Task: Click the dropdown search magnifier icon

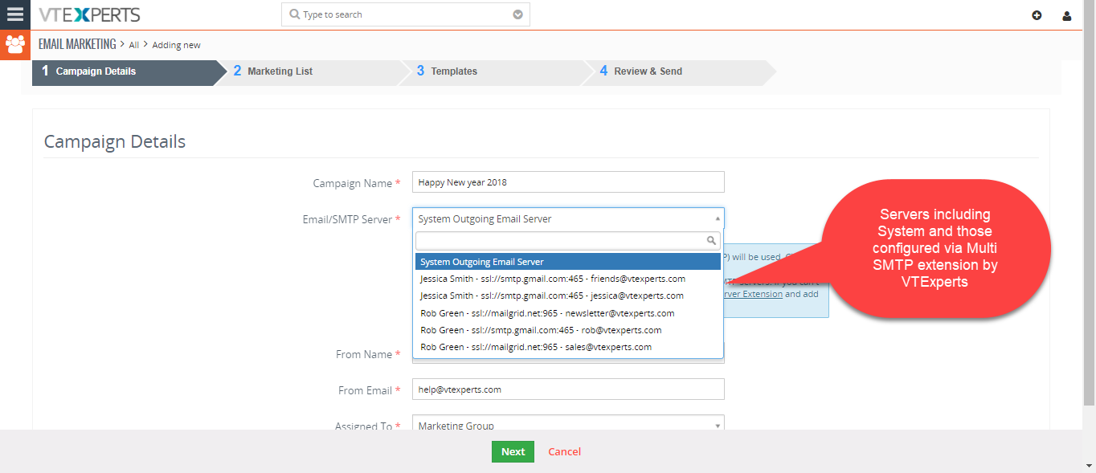Action: (711, 240)
